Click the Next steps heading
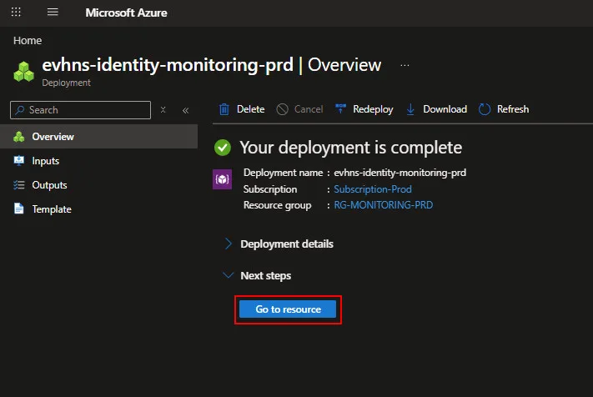 point(265,275)
